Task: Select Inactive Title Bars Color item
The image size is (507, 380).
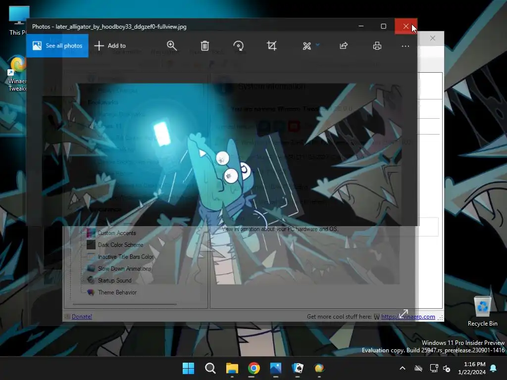Action: click(x=126, y=257)
